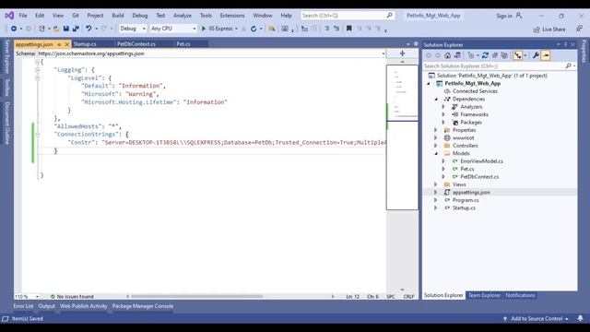The width and height of the screenshot is (590, 332).
Task: Open the Team Explorer tab
Action: tap(484, 295)
